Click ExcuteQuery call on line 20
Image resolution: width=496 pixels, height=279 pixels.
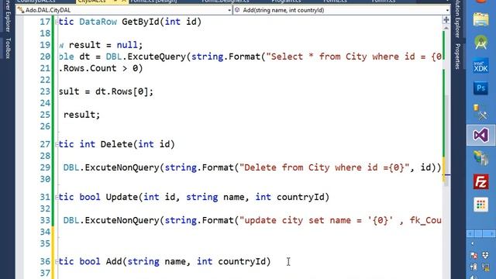click(x=157, y=57)
